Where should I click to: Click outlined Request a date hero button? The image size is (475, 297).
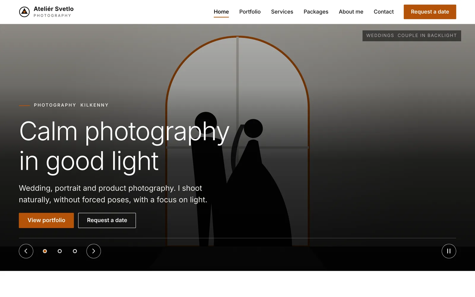point(107,220)
